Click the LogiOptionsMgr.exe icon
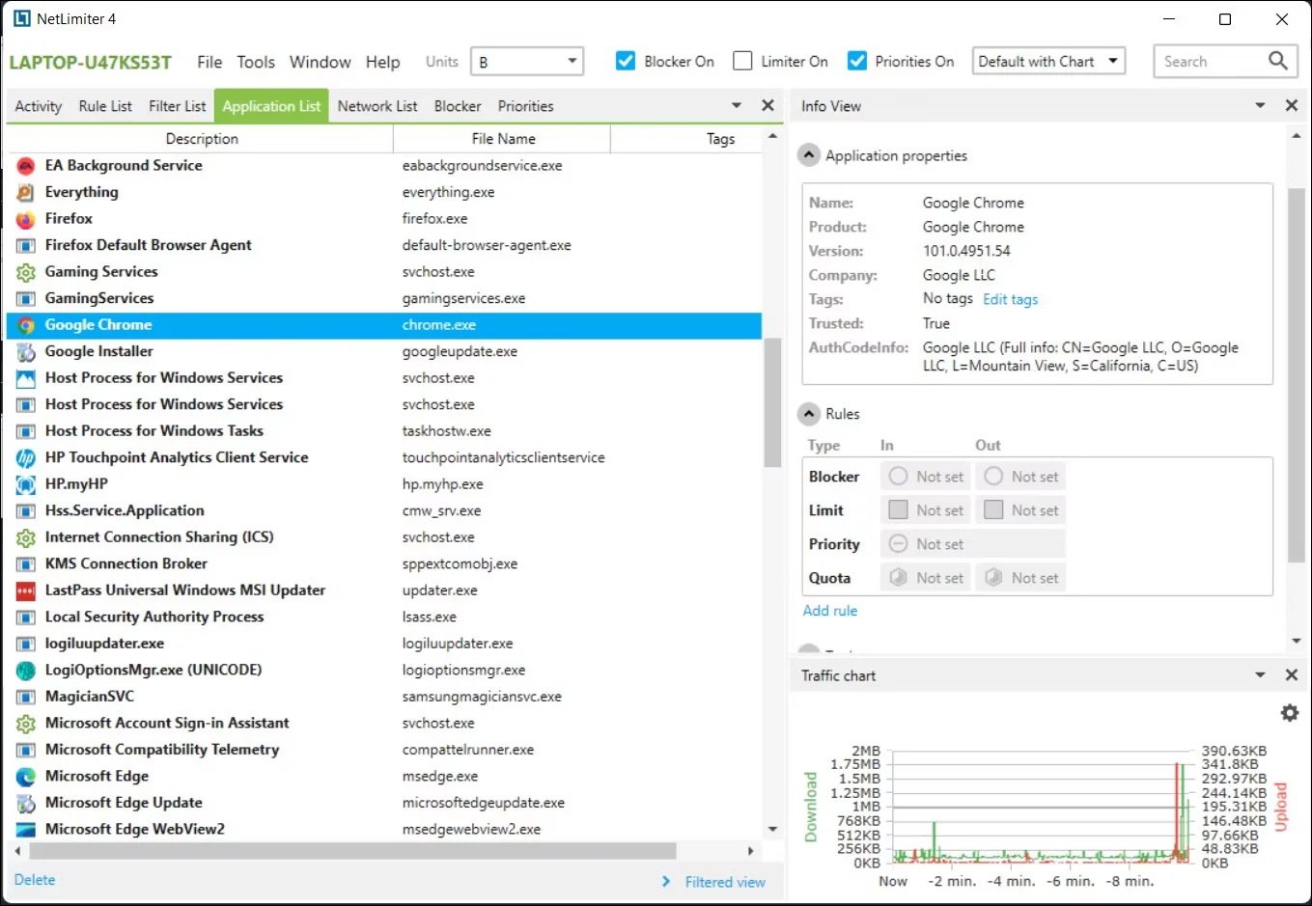This screenshot has width=1312, height=906. pyautogui.click(x=26, y=670)
